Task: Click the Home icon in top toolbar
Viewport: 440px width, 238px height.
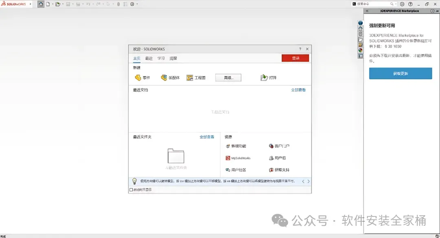Action: click(41, 4)
